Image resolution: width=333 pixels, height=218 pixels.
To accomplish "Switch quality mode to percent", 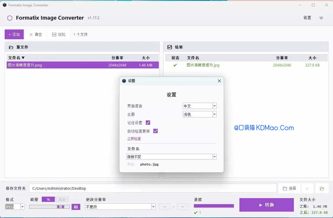I will pyautogui.click(x=48, y=199).
